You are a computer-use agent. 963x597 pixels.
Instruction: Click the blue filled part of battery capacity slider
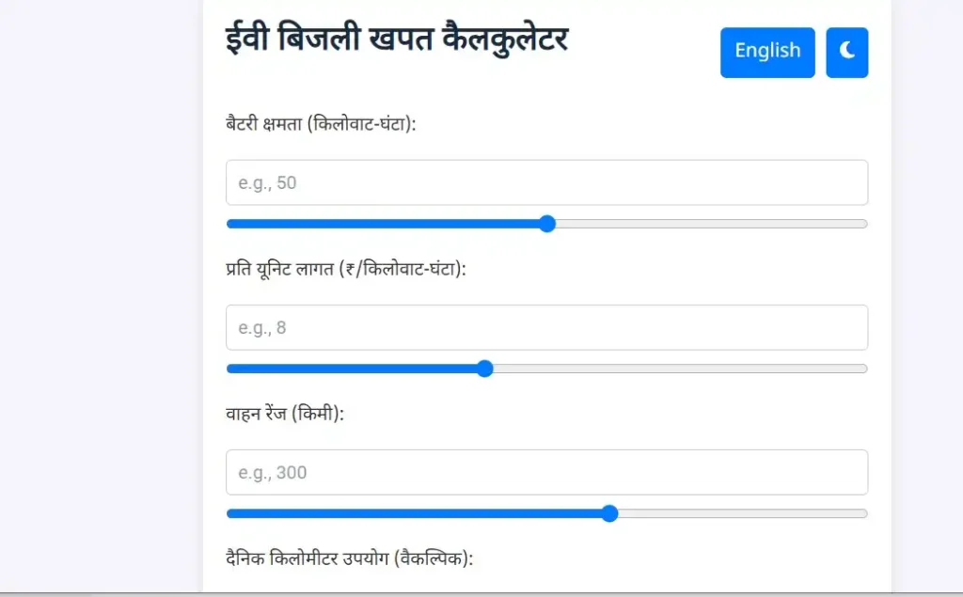pos(386,224)
